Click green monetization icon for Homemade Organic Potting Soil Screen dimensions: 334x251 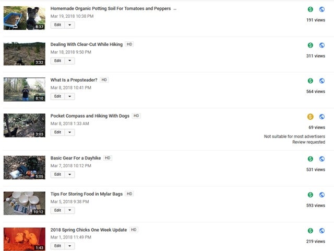(x=311, y=9)
